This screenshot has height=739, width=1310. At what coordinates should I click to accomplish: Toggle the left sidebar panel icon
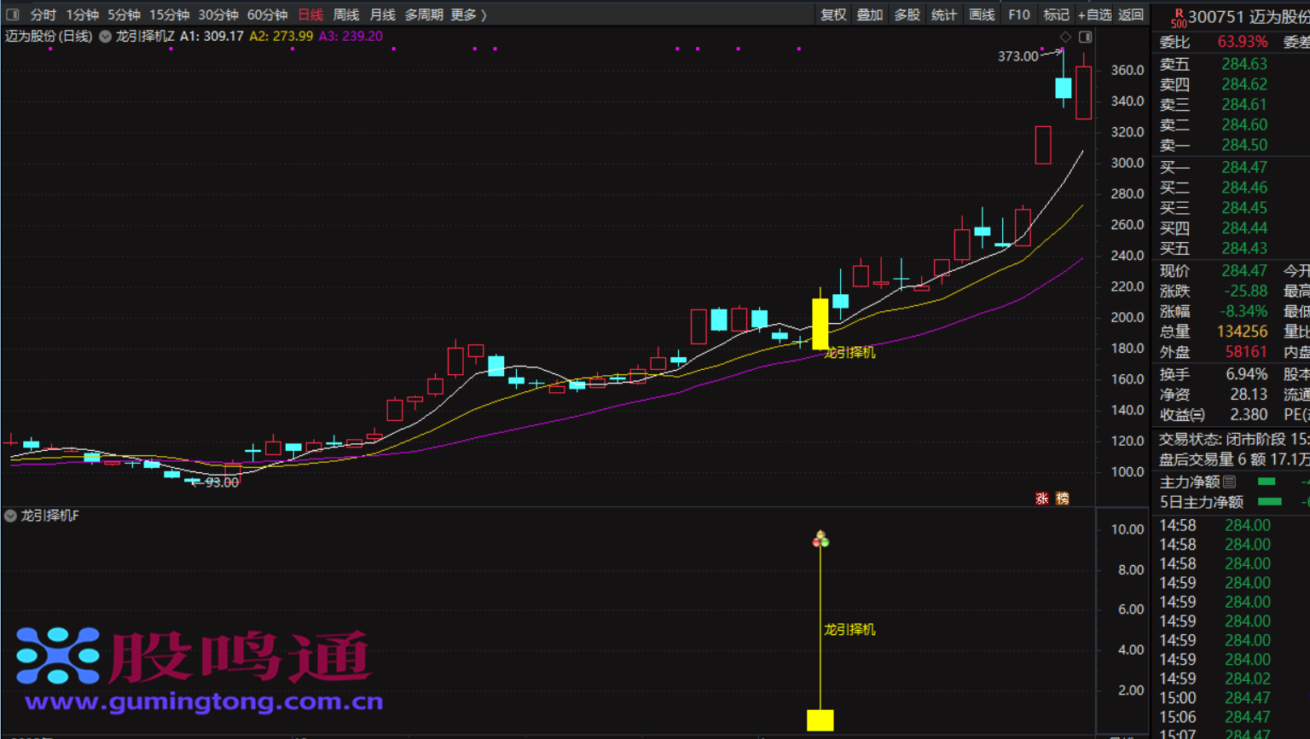pyautogui.click(x=12, y=14)
